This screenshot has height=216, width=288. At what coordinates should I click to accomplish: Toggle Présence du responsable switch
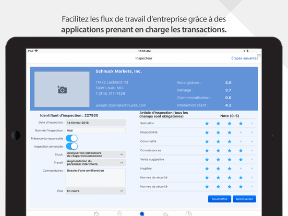click(71, 138)
